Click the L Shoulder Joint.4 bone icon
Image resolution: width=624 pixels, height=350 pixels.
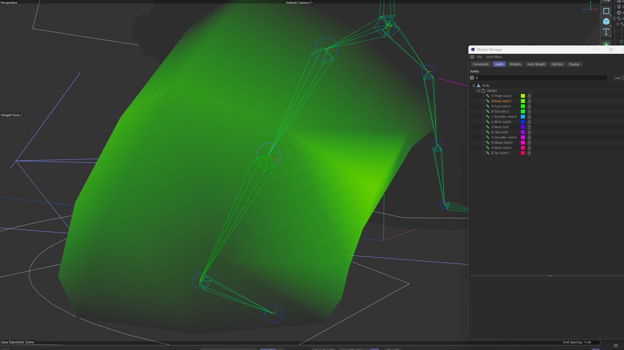tap(488, 116)
